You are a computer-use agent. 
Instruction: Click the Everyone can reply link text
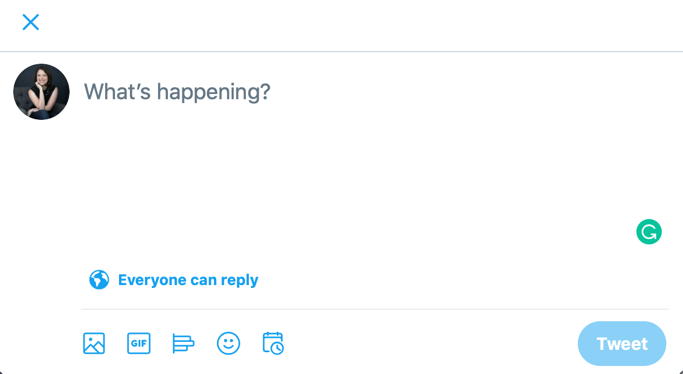188,280
